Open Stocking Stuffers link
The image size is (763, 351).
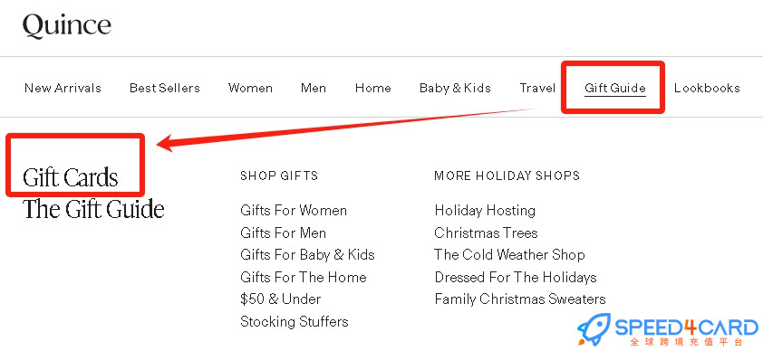click(295, 321)
